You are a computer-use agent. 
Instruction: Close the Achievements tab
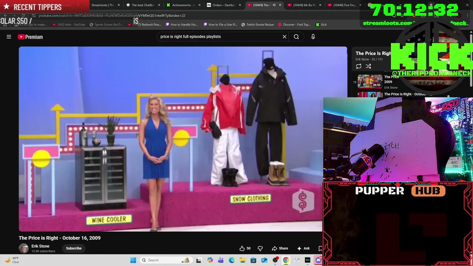pos(199,5)
